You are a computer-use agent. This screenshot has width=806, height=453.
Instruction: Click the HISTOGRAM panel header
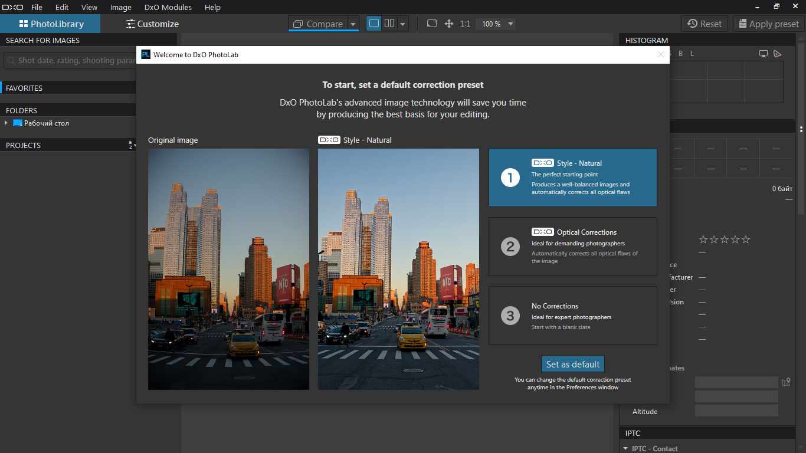tap(708, 40)
